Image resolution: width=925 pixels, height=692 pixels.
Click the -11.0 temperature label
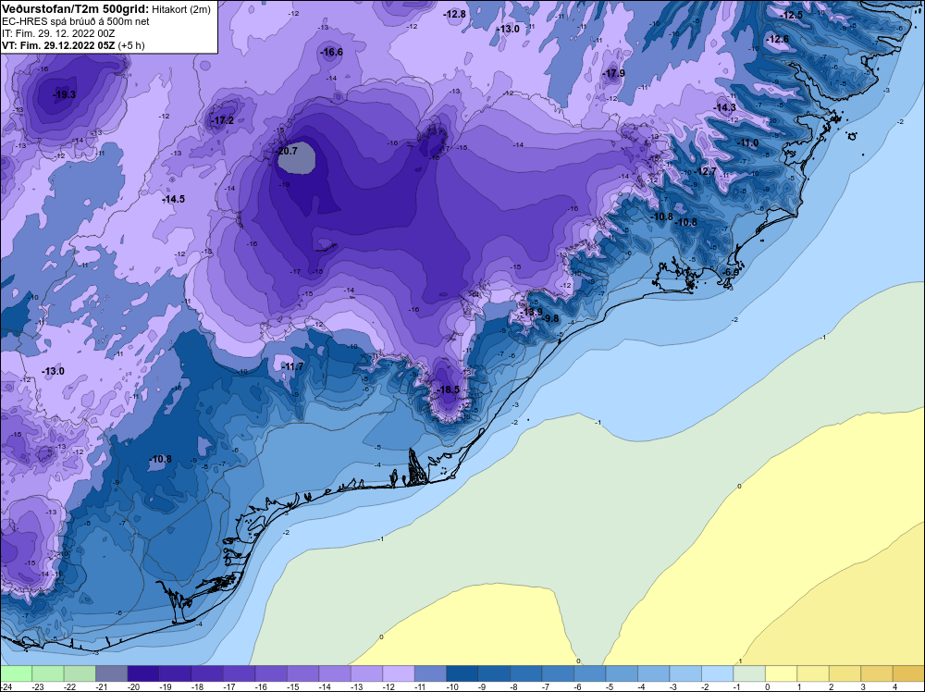click(x=748, y=142)
